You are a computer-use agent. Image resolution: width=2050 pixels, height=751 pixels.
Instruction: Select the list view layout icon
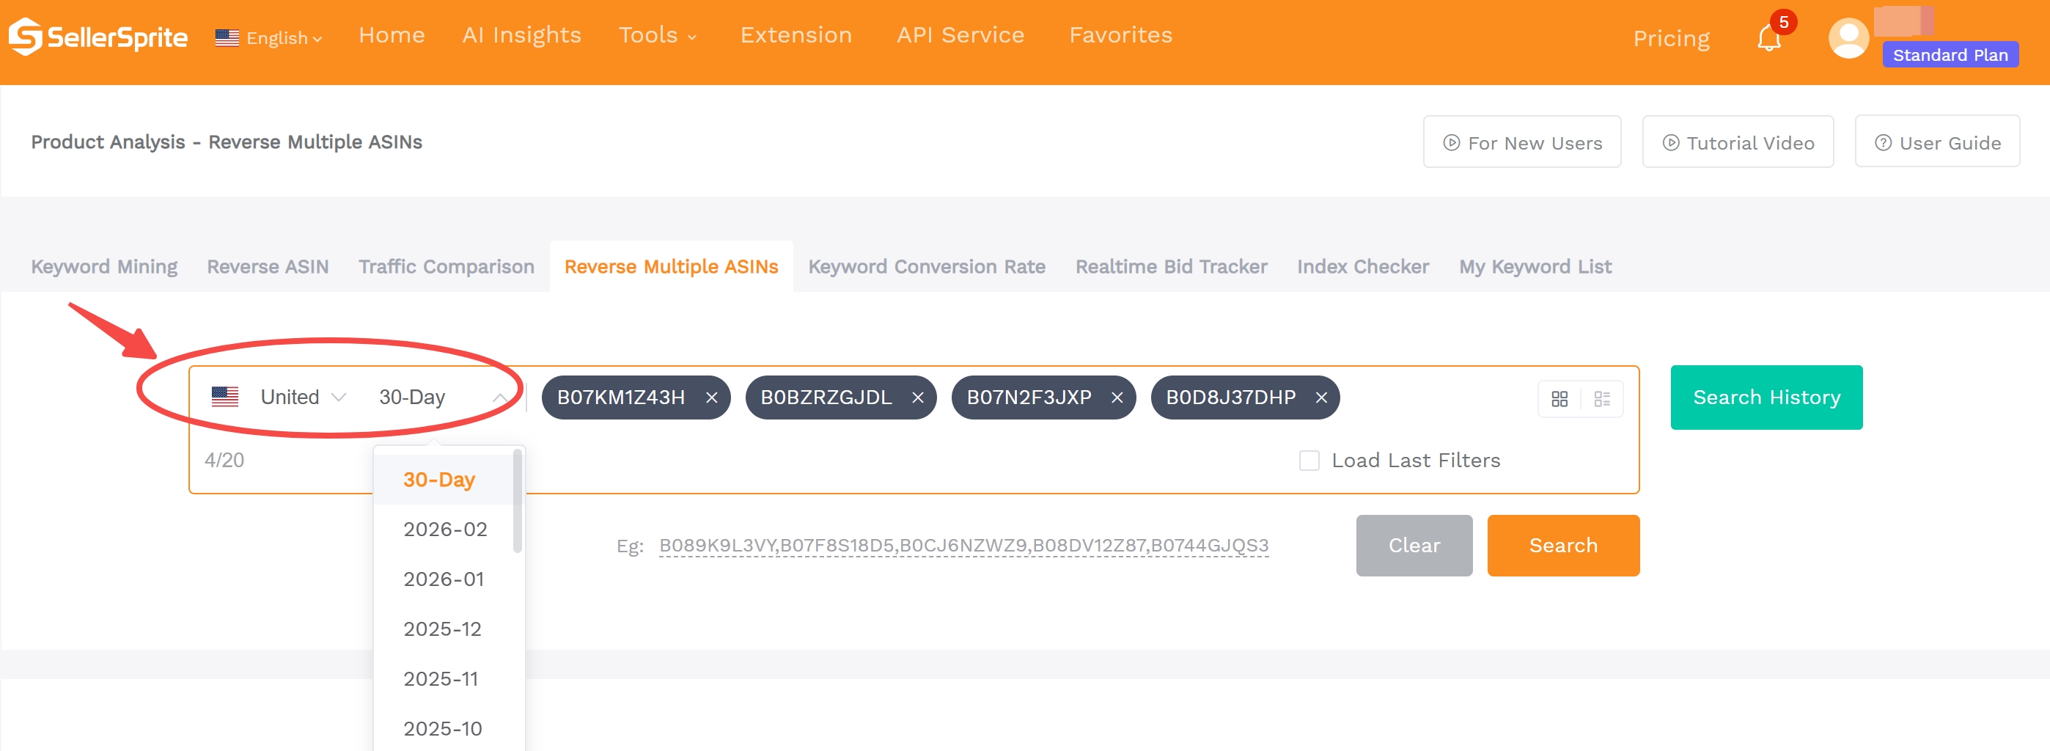pos(1603,398)
